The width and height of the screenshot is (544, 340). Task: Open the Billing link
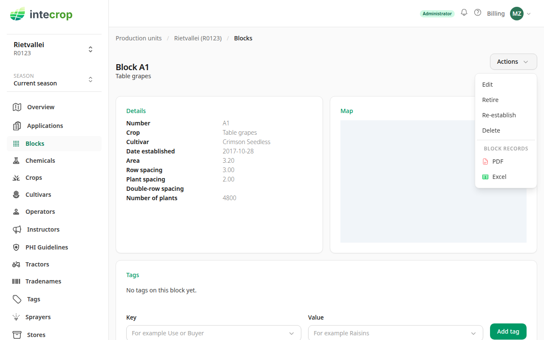pos(496,14)
